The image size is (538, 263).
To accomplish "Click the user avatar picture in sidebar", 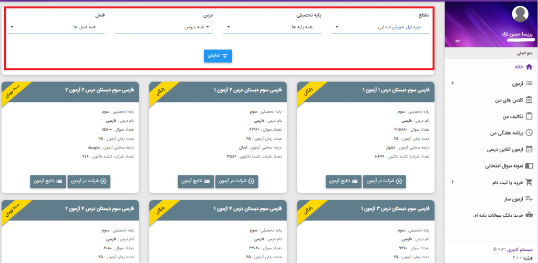I will pyautogui.click(x=519, y=14).
